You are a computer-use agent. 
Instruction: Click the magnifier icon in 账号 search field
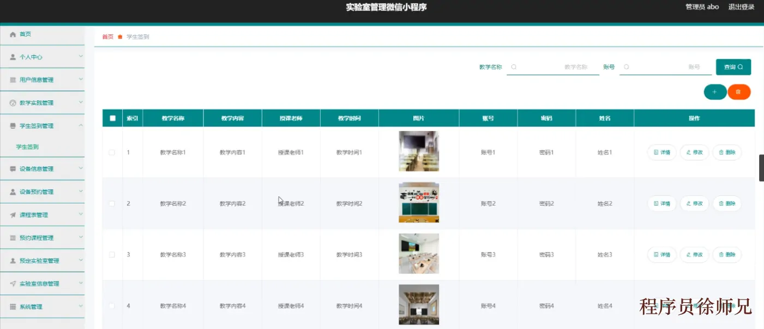click(627, 67)
